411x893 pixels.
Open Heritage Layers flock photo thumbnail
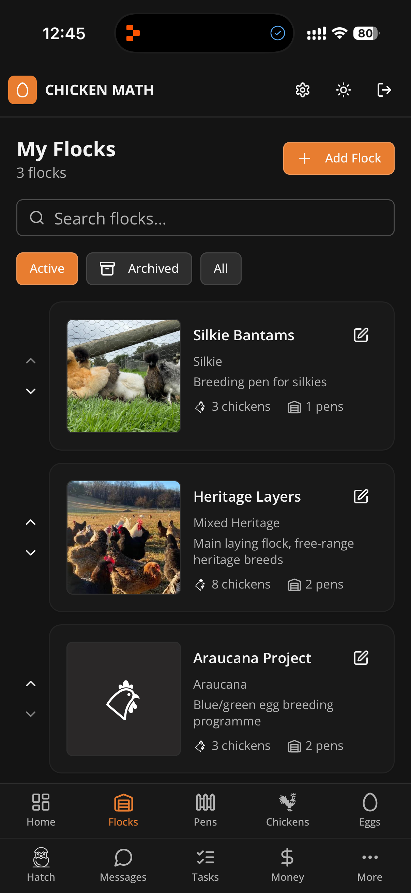click(124, 537)
